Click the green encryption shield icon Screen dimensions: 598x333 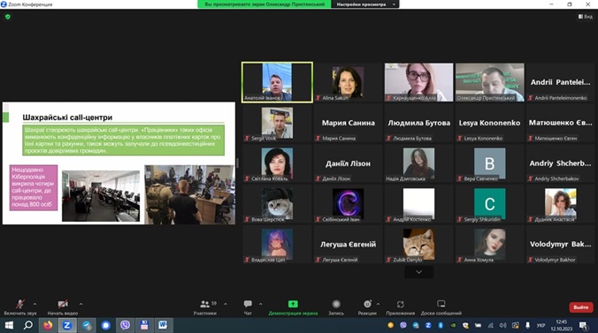point(8,17)
